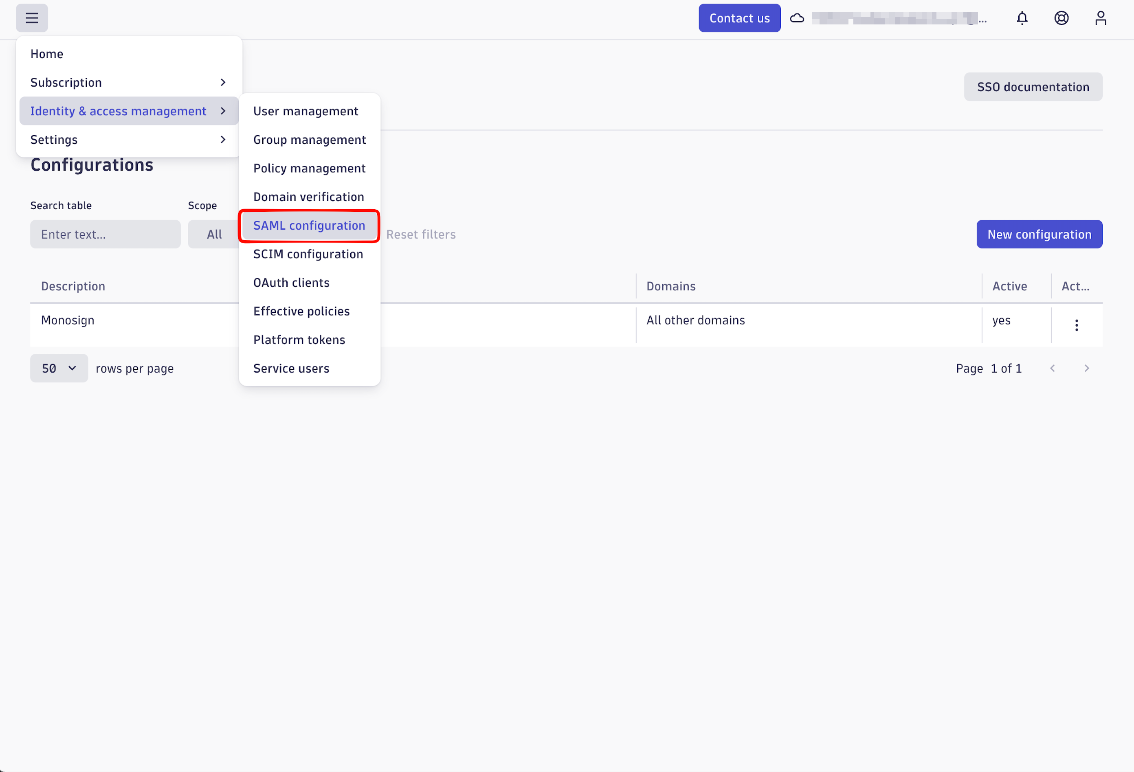Click the Active column header
Viewport: 1134px width, 772px height.
(x=1010, y=286)
